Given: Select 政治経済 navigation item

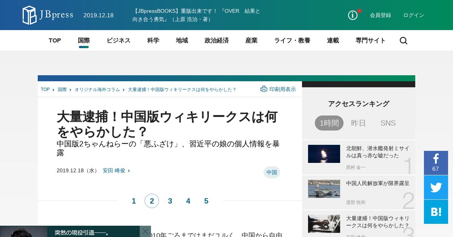Looking at the screenshot, I should pos(217,41).
